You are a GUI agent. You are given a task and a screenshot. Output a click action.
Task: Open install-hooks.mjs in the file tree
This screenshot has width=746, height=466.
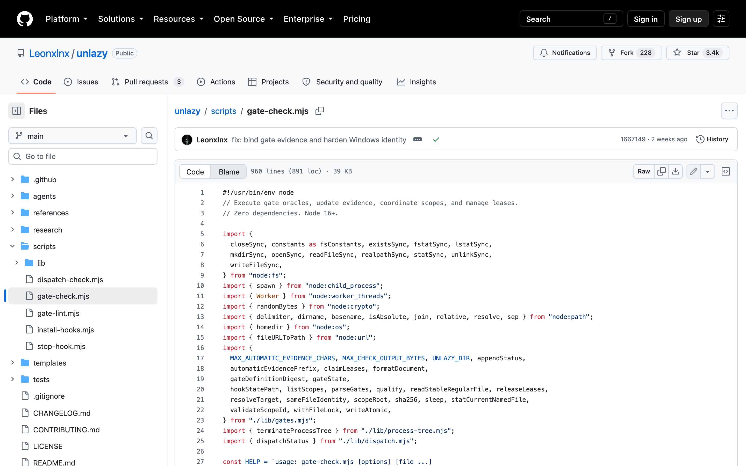65,330
